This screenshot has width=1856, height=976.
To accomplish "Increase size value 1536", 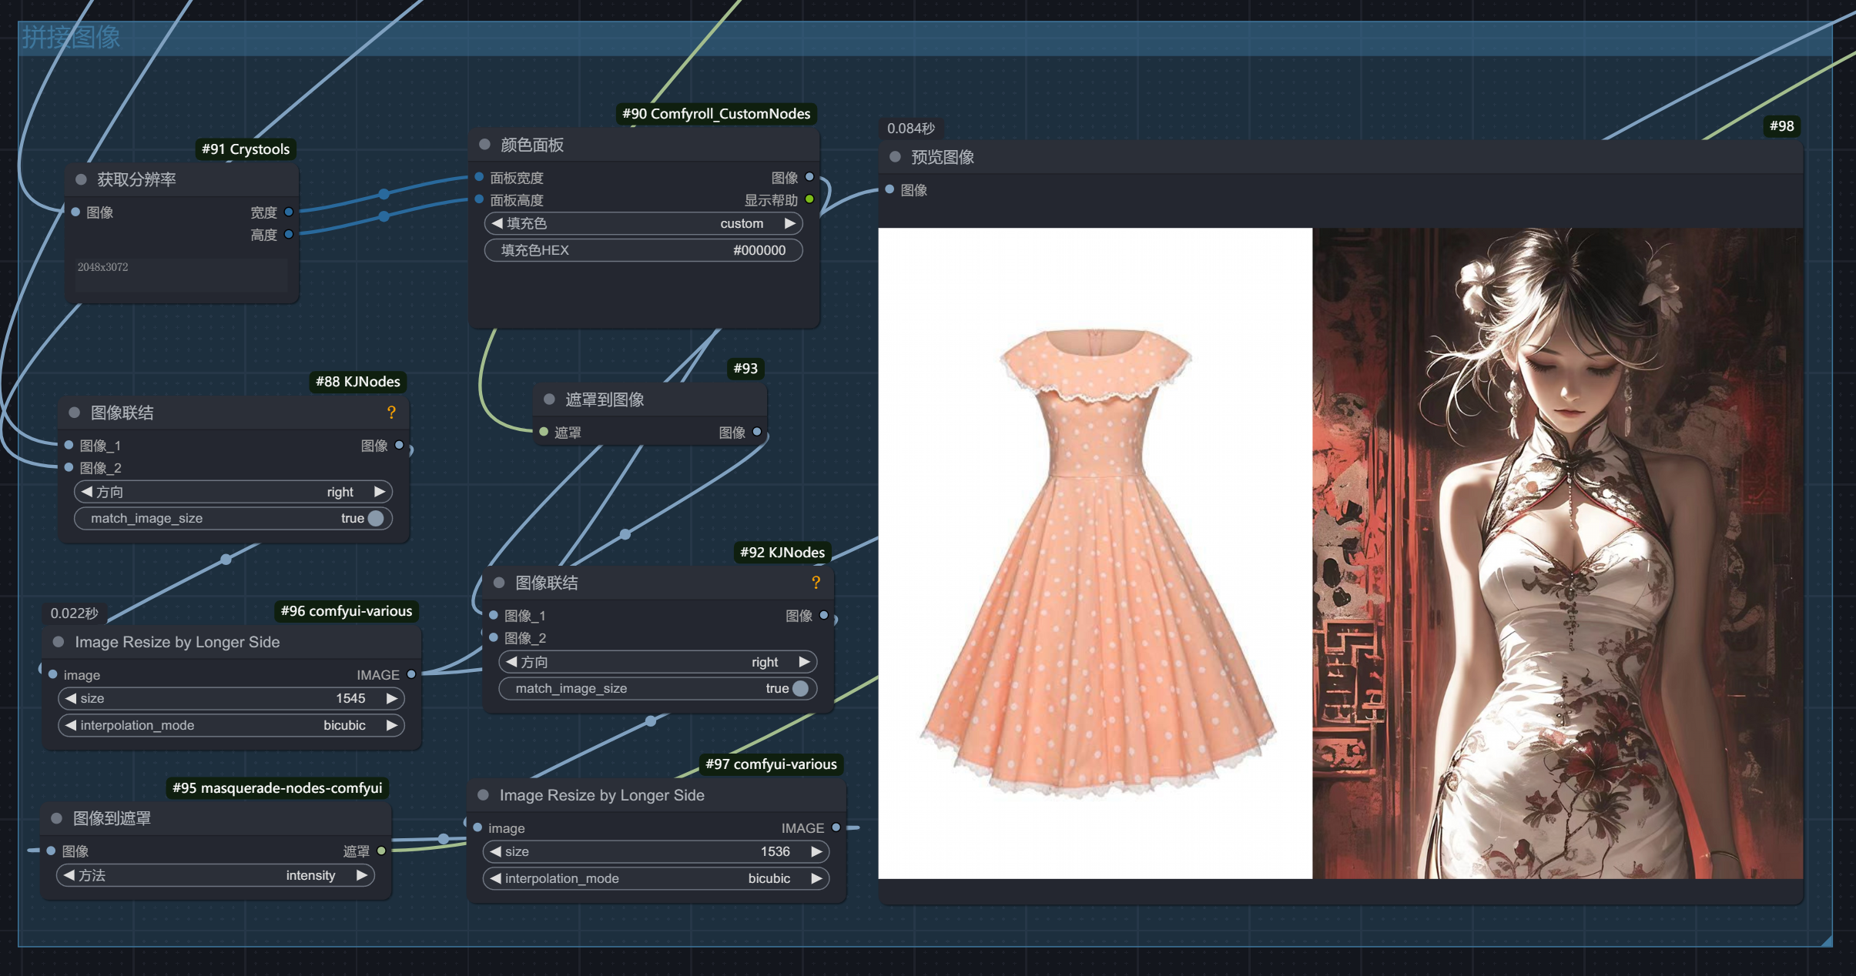I will 816,851.
